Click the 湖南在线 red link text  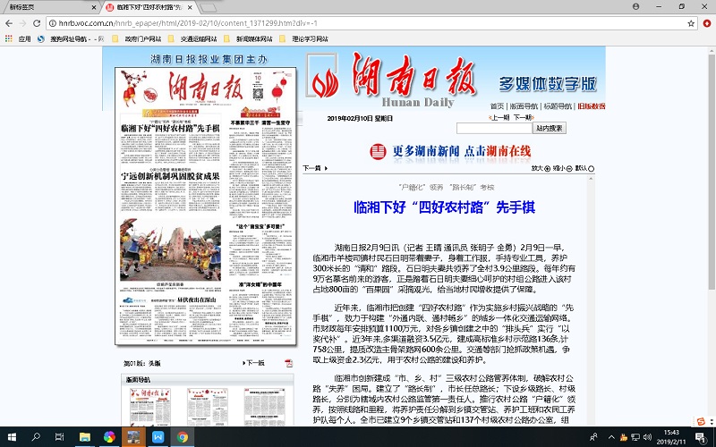508,151
